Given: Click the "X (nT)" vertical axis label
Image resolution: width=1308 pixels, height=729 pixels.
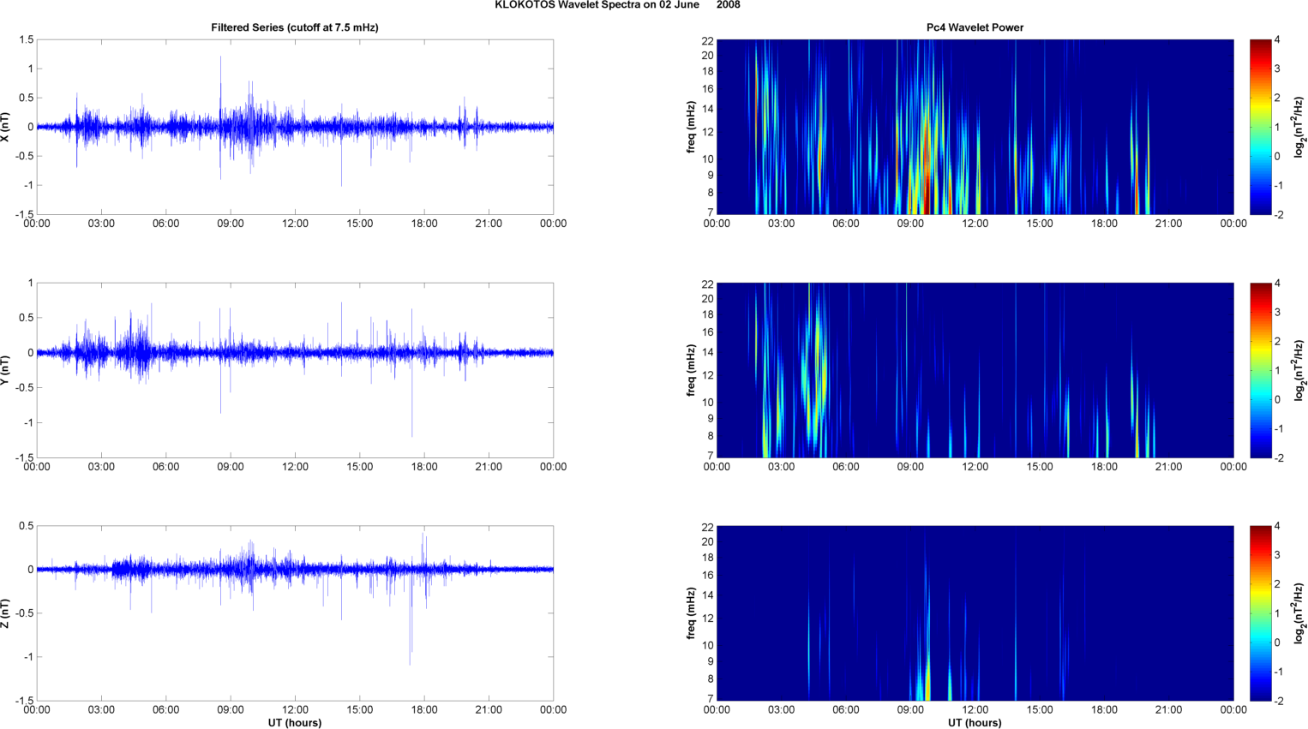Looking at the screenshot, I should pyautogui.click(x=5, y=128).
